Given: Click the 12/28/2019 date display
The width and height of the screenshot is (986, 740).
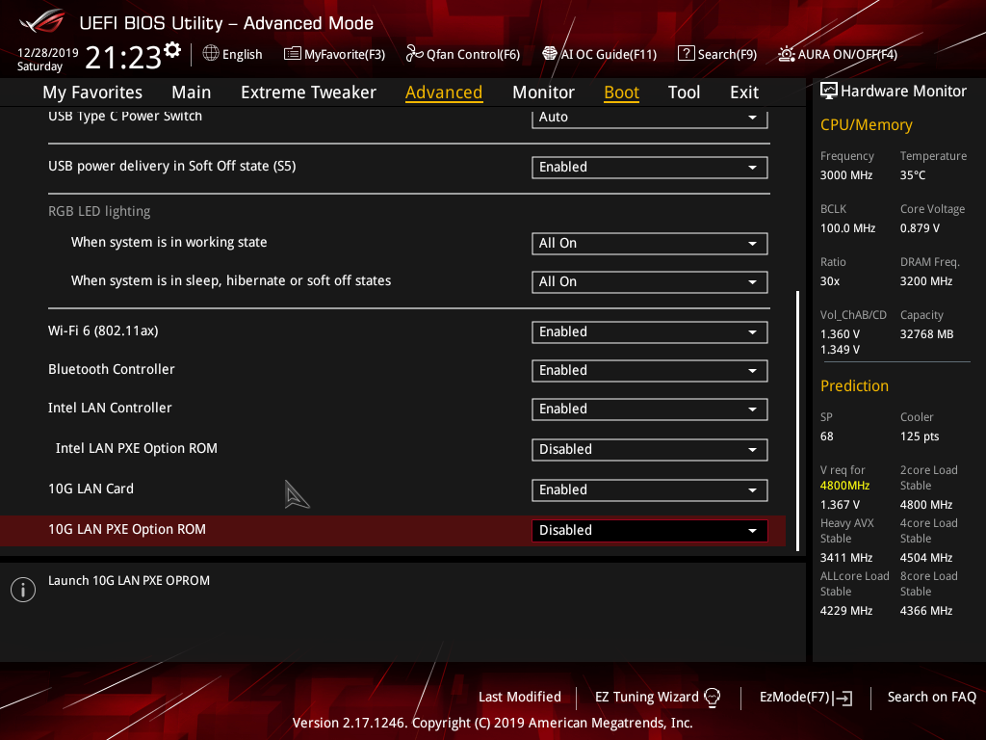Looking at the screenshot, I should pyautogui.click(x=48, y=53).
